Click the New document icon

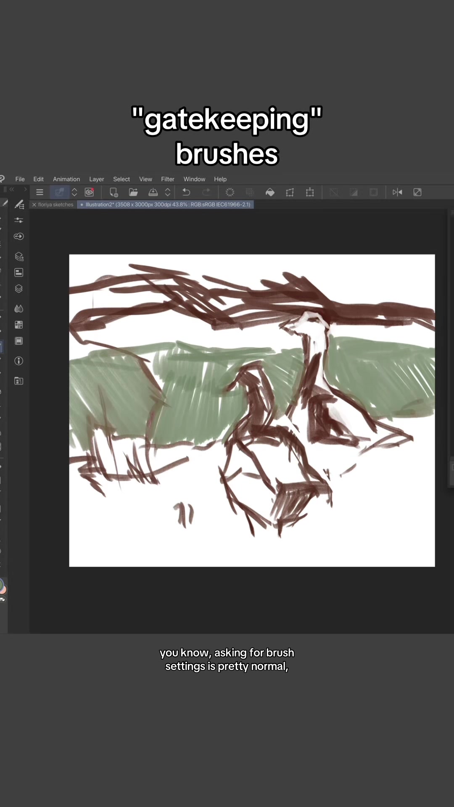tap(113, 193)
